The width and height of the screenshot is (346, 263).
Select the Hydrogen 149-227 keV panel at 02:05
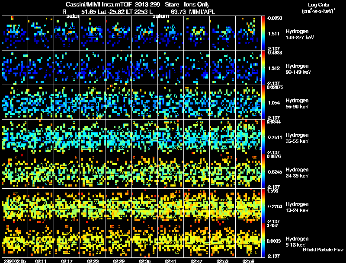15,33
